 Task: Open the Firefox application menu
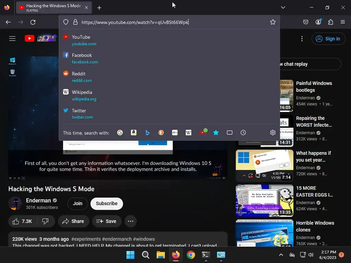point(343,22)
